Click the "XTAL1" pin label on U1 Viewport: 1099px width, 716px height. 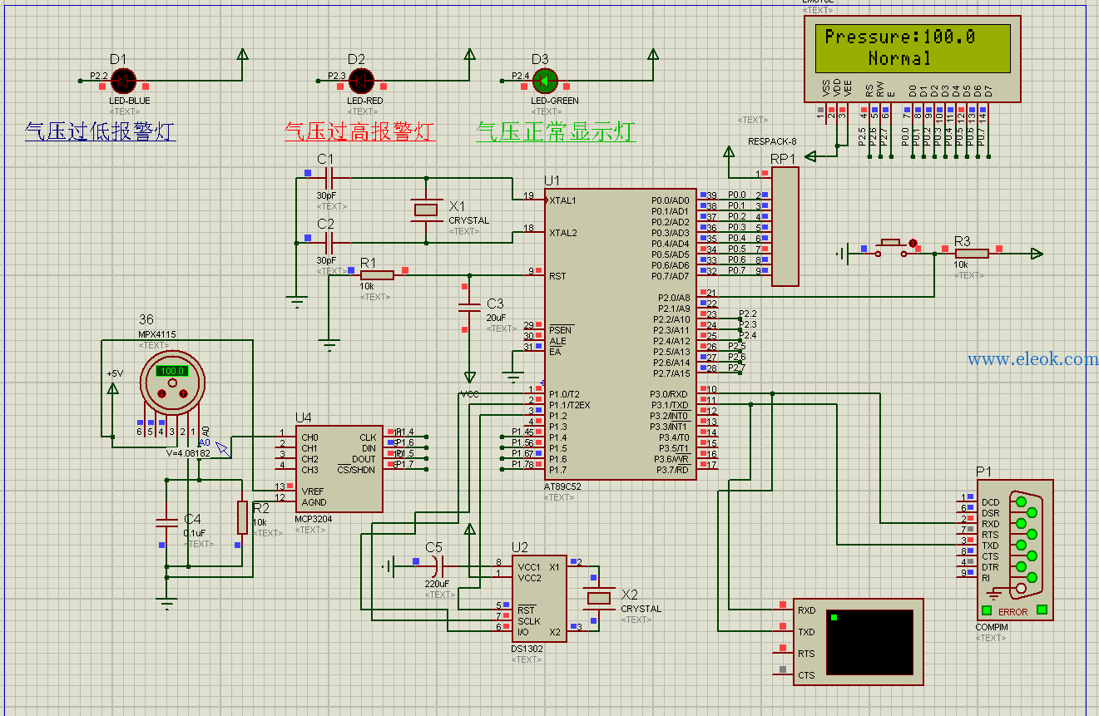(x=563, y=200)
